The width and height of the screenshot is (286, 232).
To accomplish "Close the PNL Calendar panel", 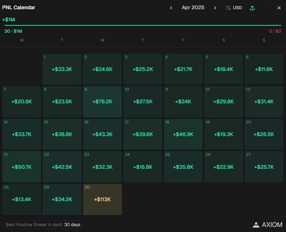I will click(279, 8).
